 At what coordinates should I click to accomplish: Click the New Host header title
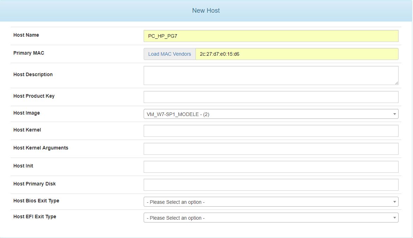click(206, 11)
